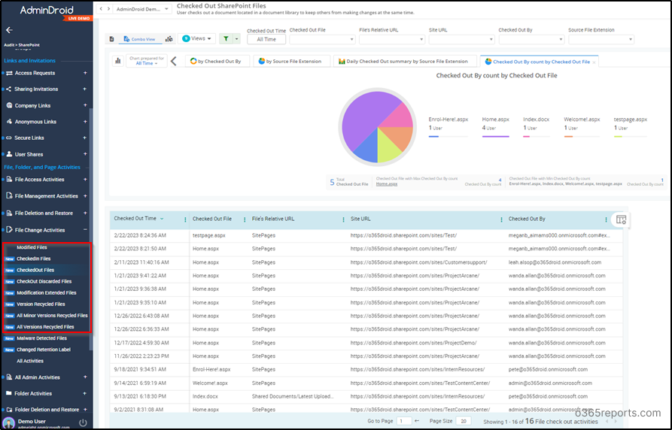Screen dimensions: 672x430
Task: Click the All Time button under Checked Out Time
Action: [x=266, y=39]
